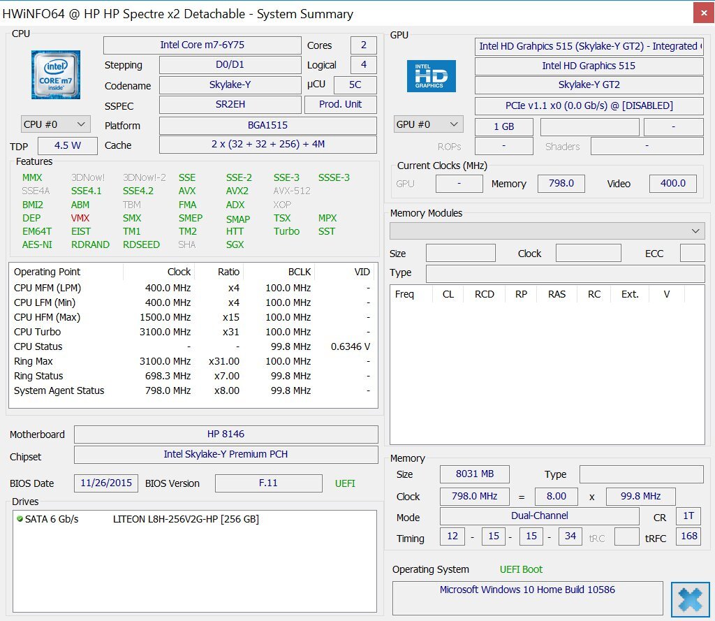Image resolution: width=715 pixels, height=621 pixels.
Task: Click the Intel Core m7 logo
Action: [55, 75]
